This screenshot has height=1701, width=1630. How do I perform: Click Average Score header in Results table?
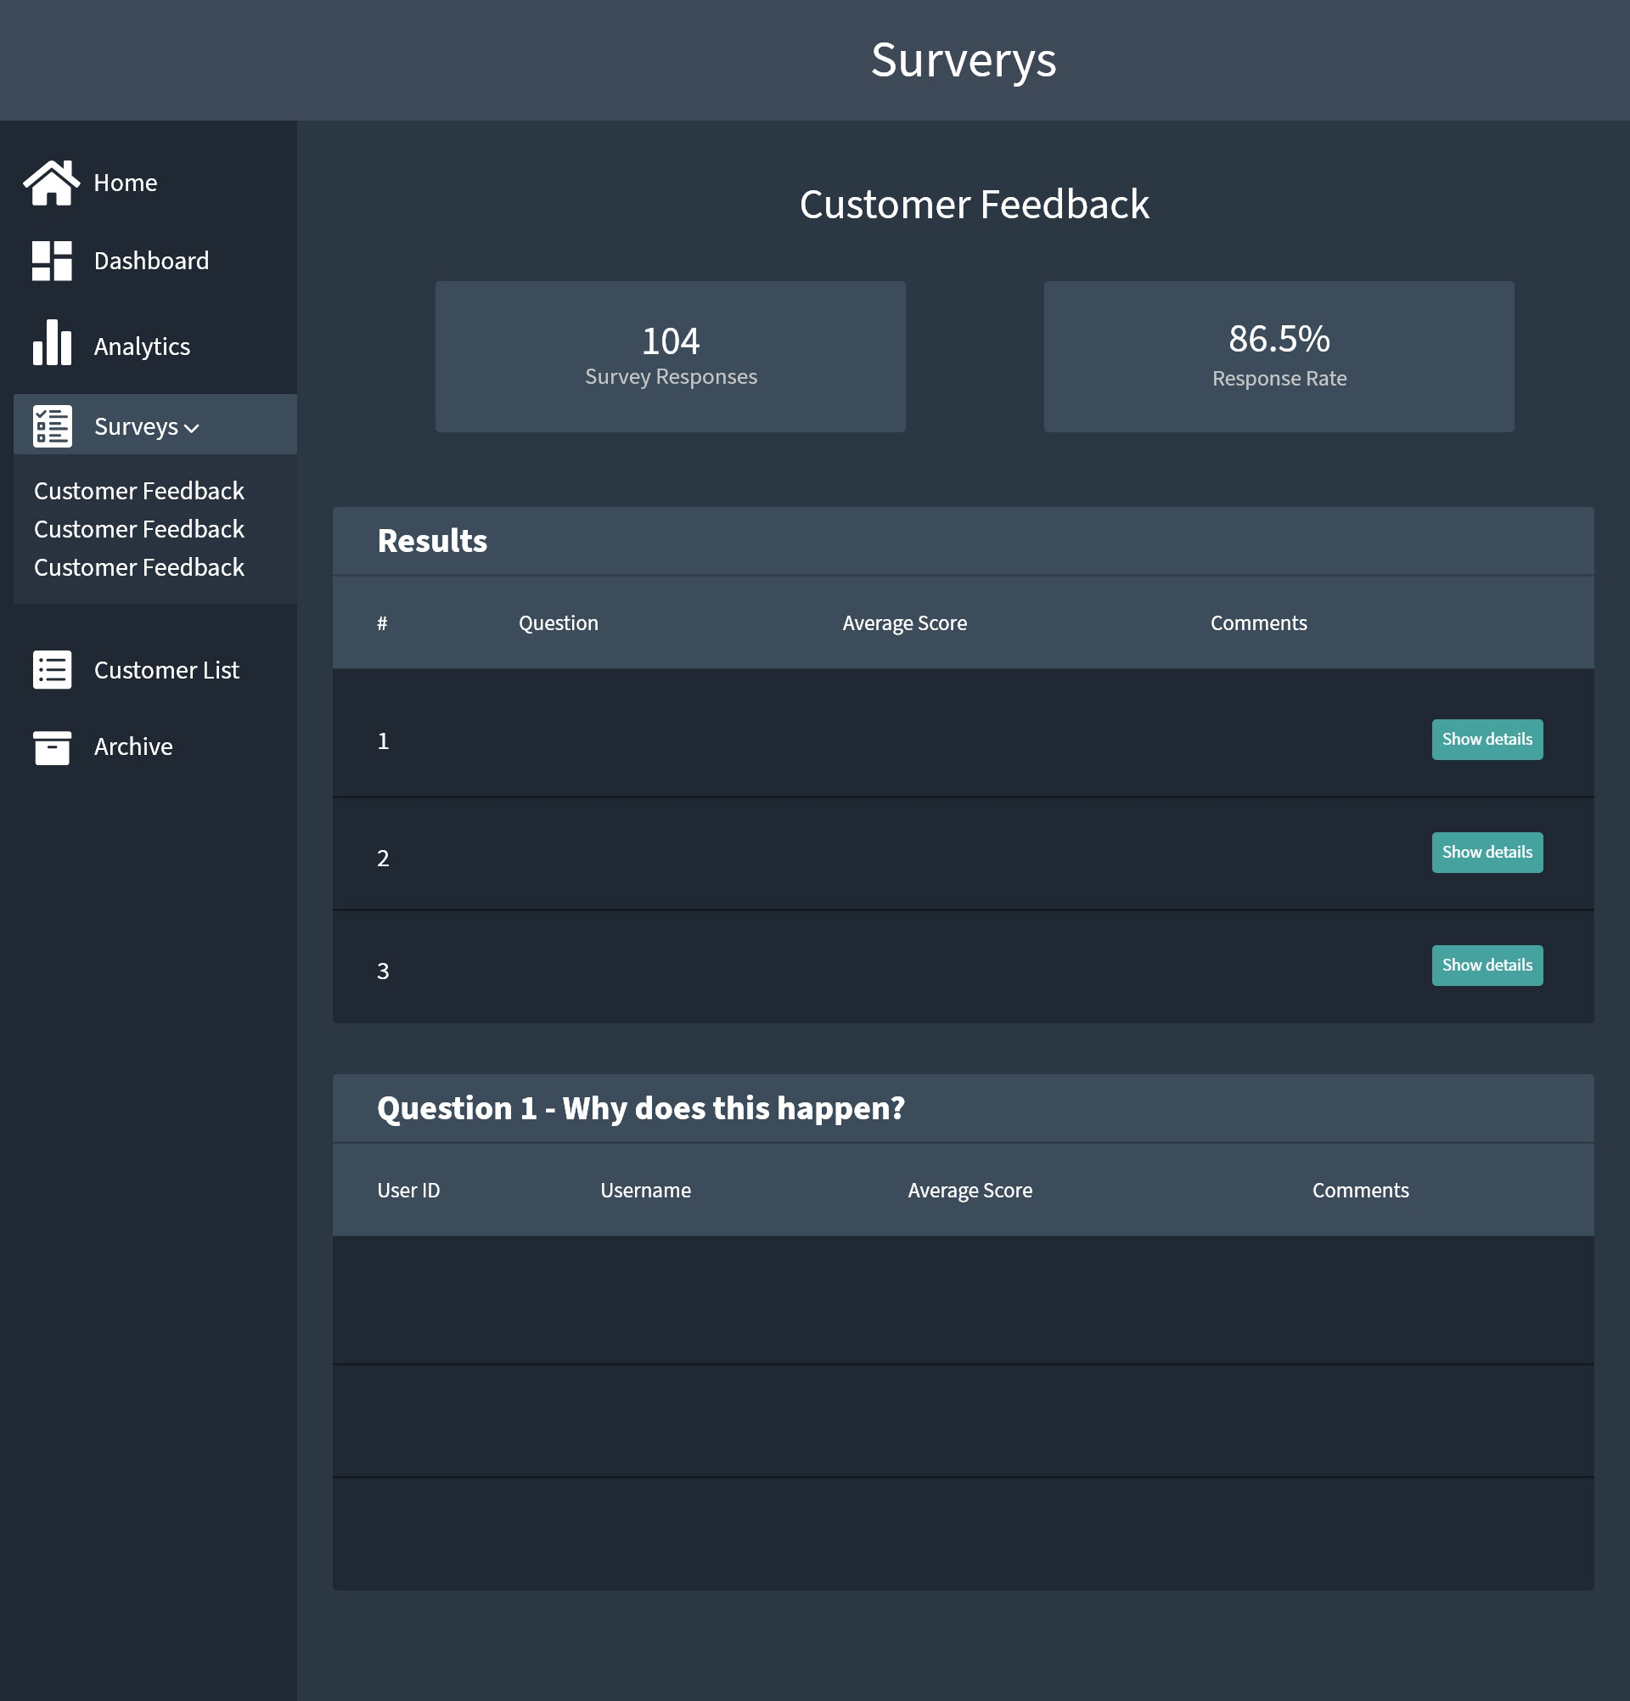(x=905, y=623)
